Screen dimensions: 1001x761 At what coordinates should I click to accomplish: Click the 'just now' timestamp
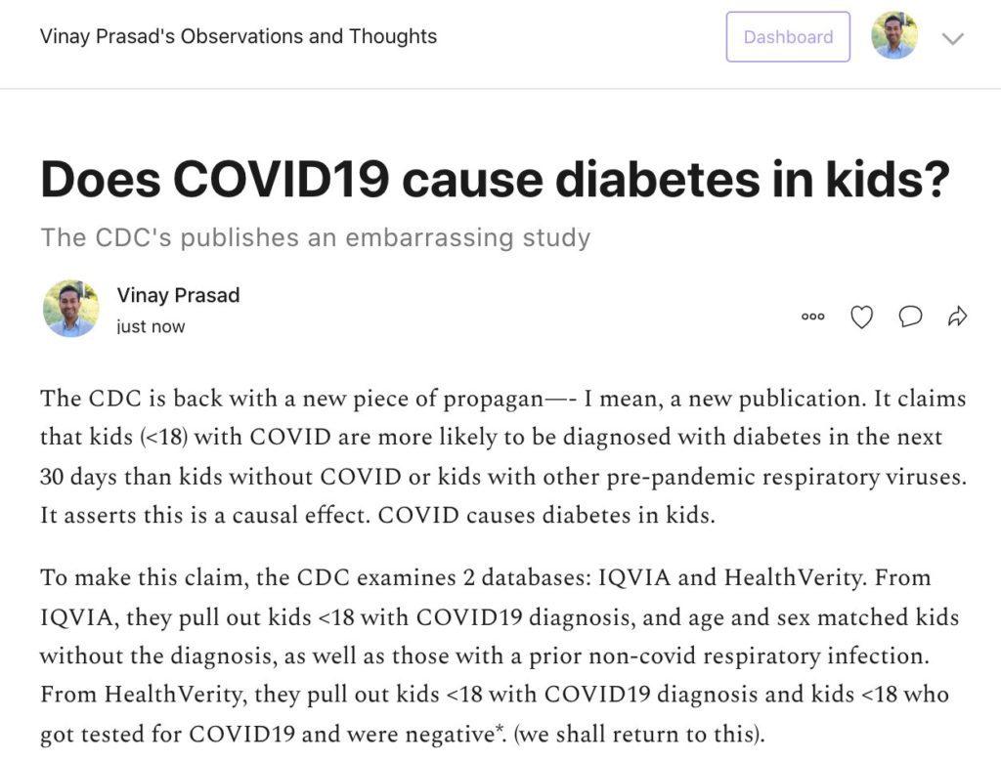coord(151,326)
